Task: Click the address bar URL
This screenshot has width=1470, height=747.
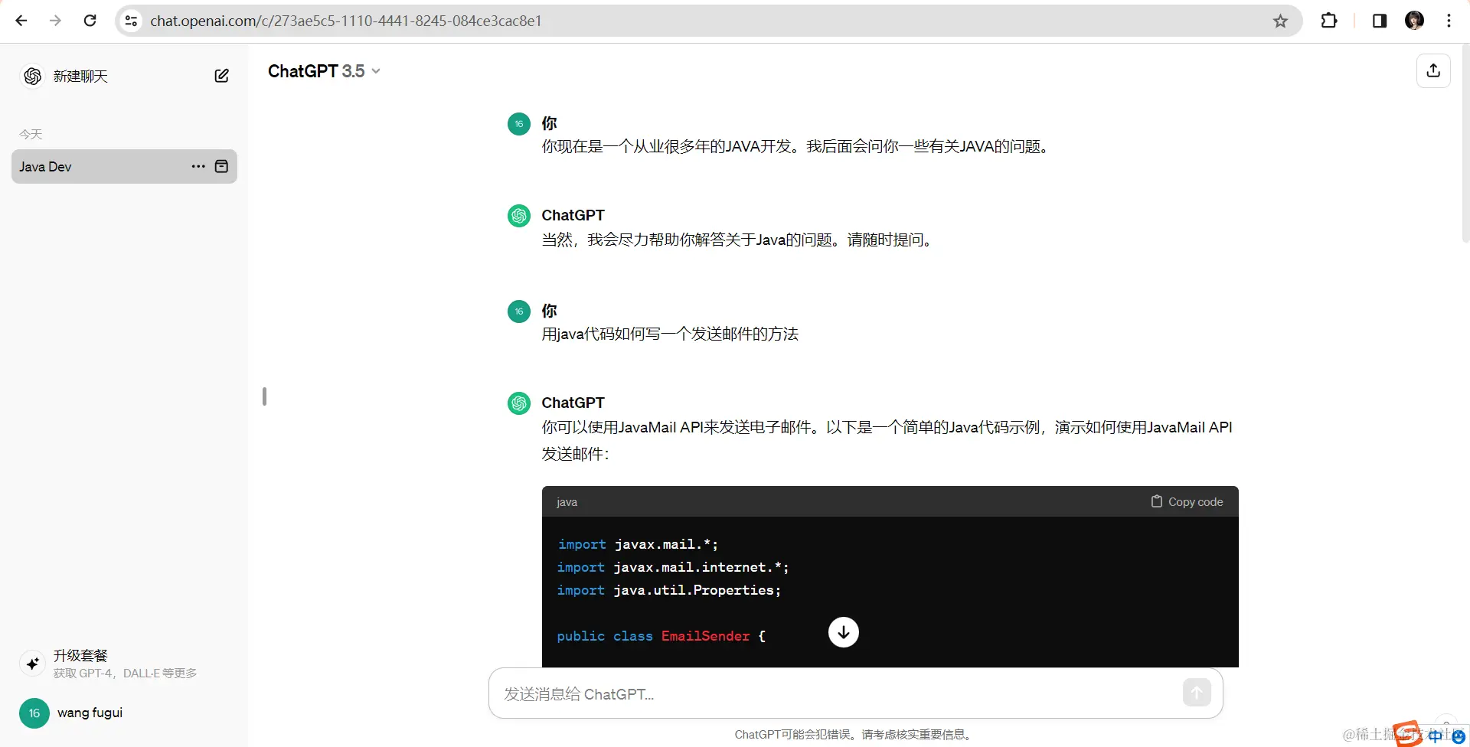Action: (346, 21)
